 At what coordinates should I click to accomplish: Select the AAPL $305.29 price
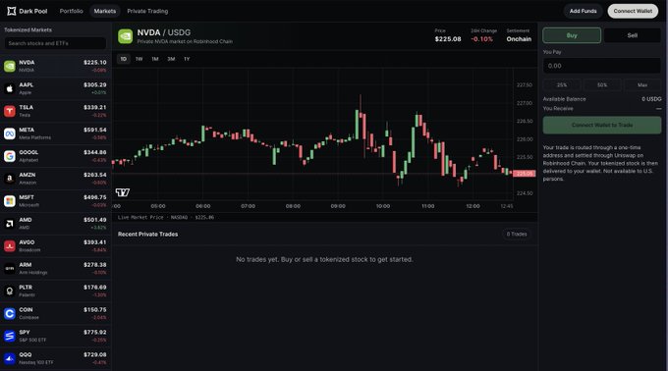click(x=95, y=85)
